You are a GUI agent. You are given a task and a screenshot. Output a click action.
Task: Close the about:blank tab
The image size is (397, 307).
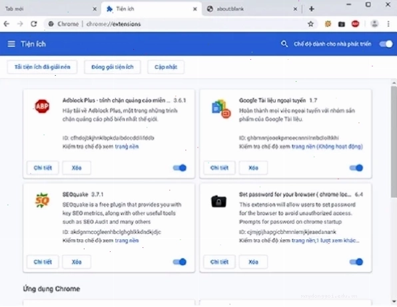pos(295,9)
